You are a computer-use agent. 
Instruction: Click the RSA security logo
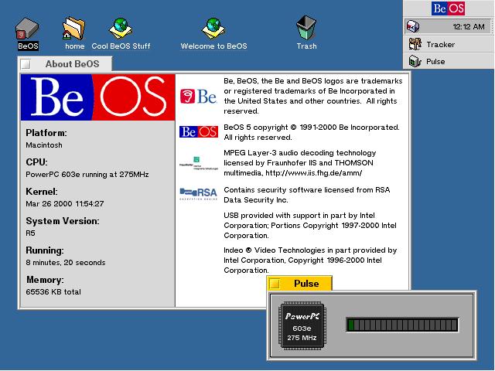[198, 194]
